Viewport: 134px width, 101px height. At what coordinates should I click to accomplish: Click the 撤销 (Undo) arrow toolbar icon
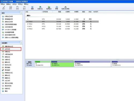pos(17,8)
